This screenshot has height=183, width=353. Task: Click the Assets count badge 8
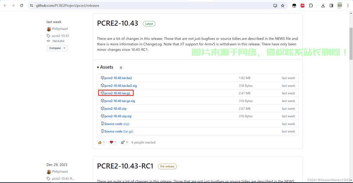coord(121,68)
